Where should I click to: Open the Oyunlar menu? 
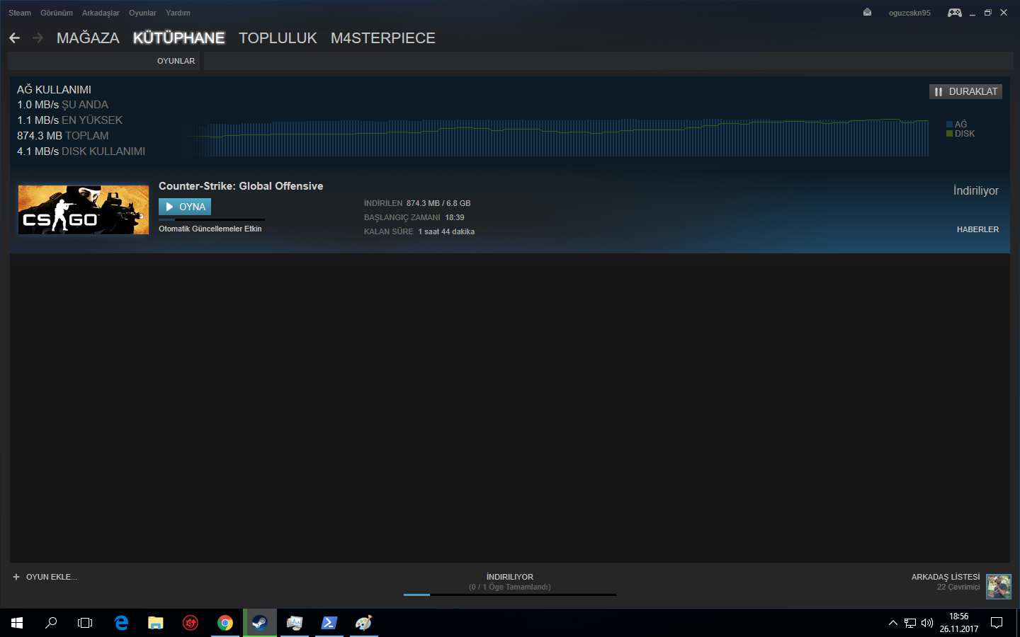coord(142,13)
